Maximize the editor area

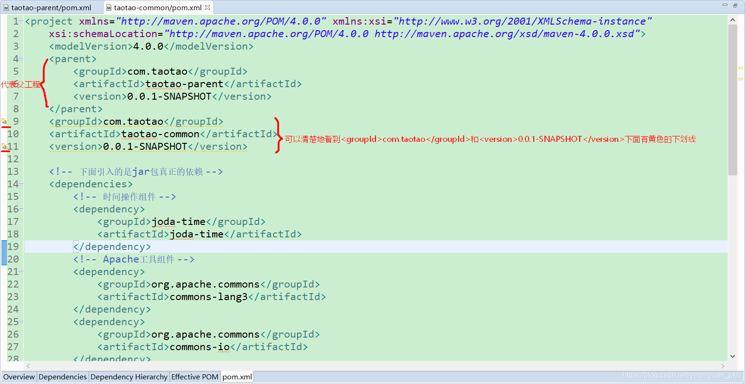click(735, 5)
